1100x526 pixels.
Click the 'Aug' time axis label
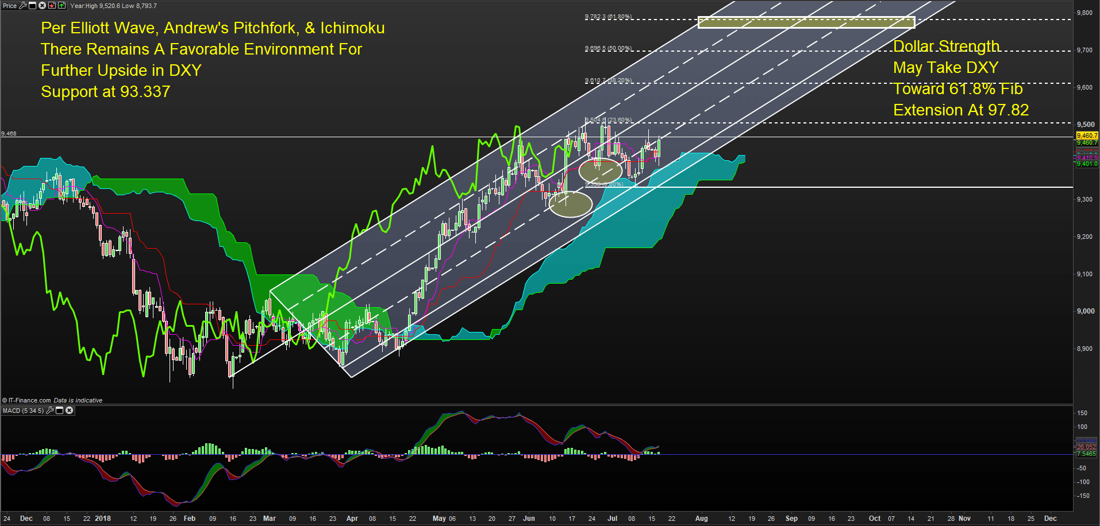tap(702, 519)
